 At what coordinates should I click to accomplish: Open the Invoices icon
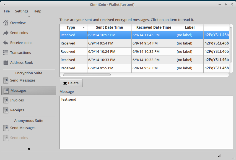pyautogui.click(x=6, y=100)
